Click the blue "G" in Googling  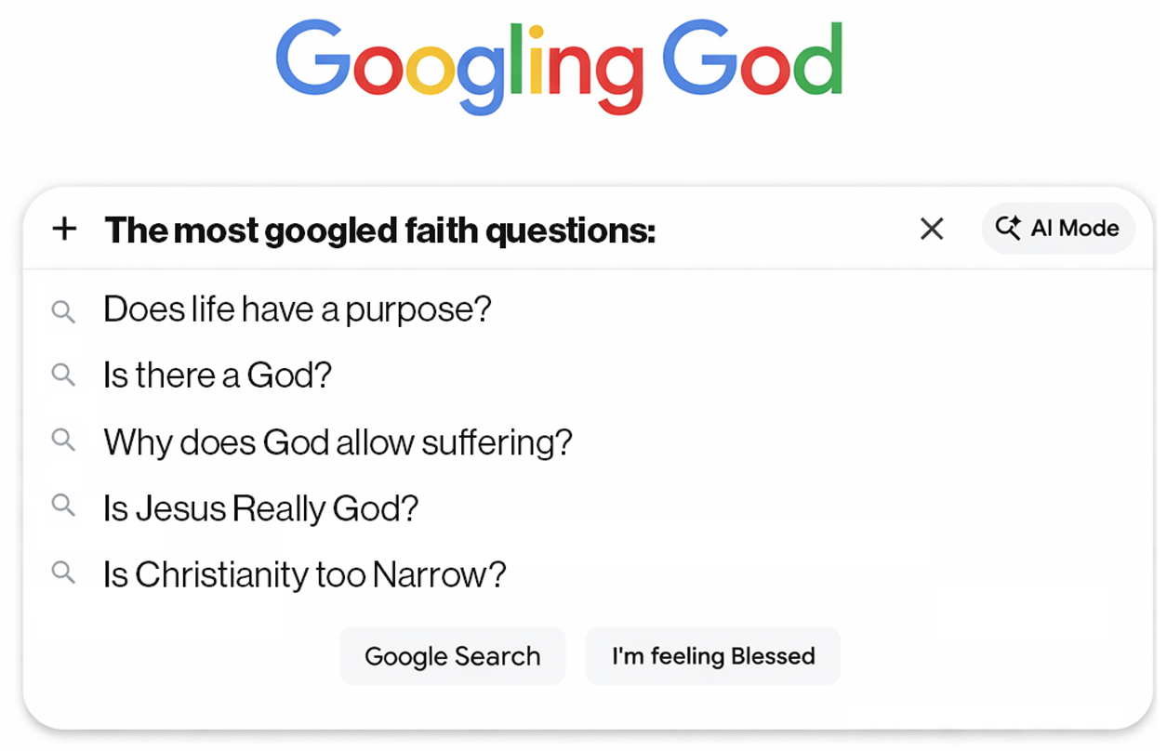(x=312, y=58)
